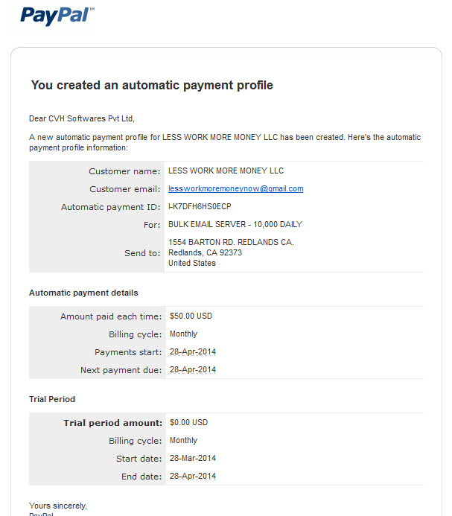Click the Automatic payment details heading
The image size is (452, 516).
(x=83, y=293)
